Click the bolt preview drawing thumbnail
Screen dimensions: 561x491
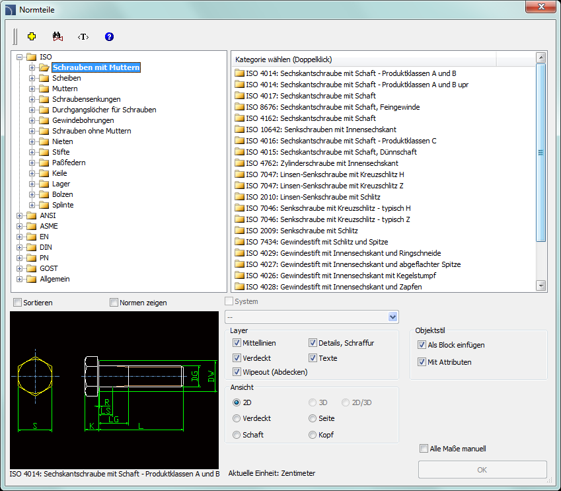click(114, 390)
